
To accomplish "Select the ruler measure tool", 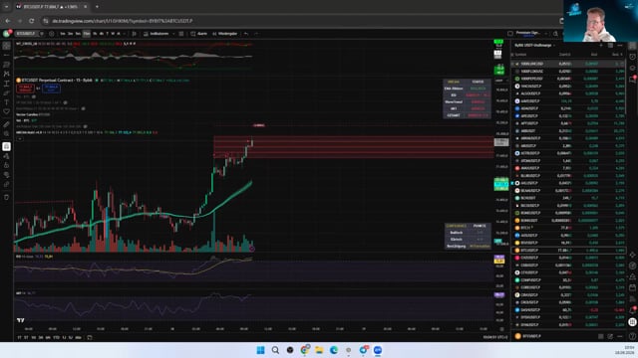I will (x=7, y=124).
